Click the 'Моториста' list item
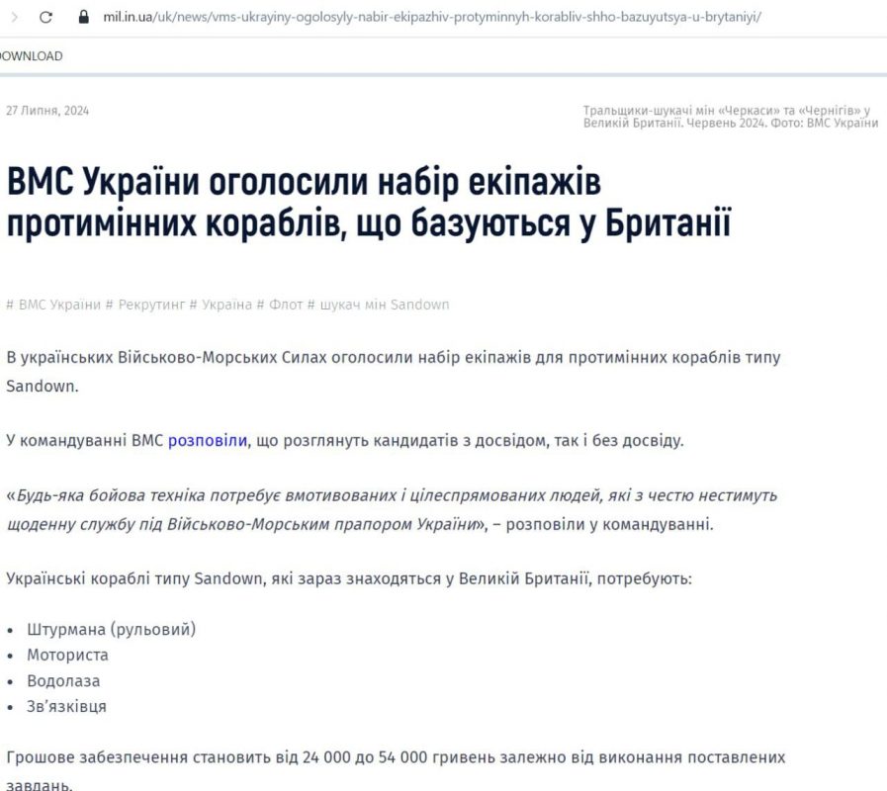Image resolution: width=887 pixels, height=791 pixels. click(67, 655)
